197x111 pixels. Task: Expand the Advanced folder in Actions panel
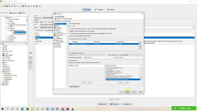coord(1,72)
